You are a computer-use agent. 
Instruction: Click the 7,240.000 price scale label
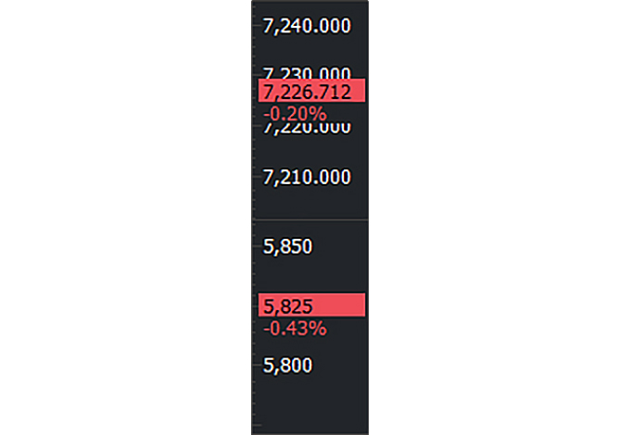[x=307, y=26]
